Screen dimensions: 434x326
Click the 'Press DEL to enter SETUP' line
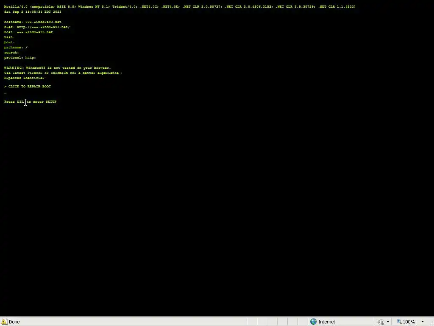[30, 102]
